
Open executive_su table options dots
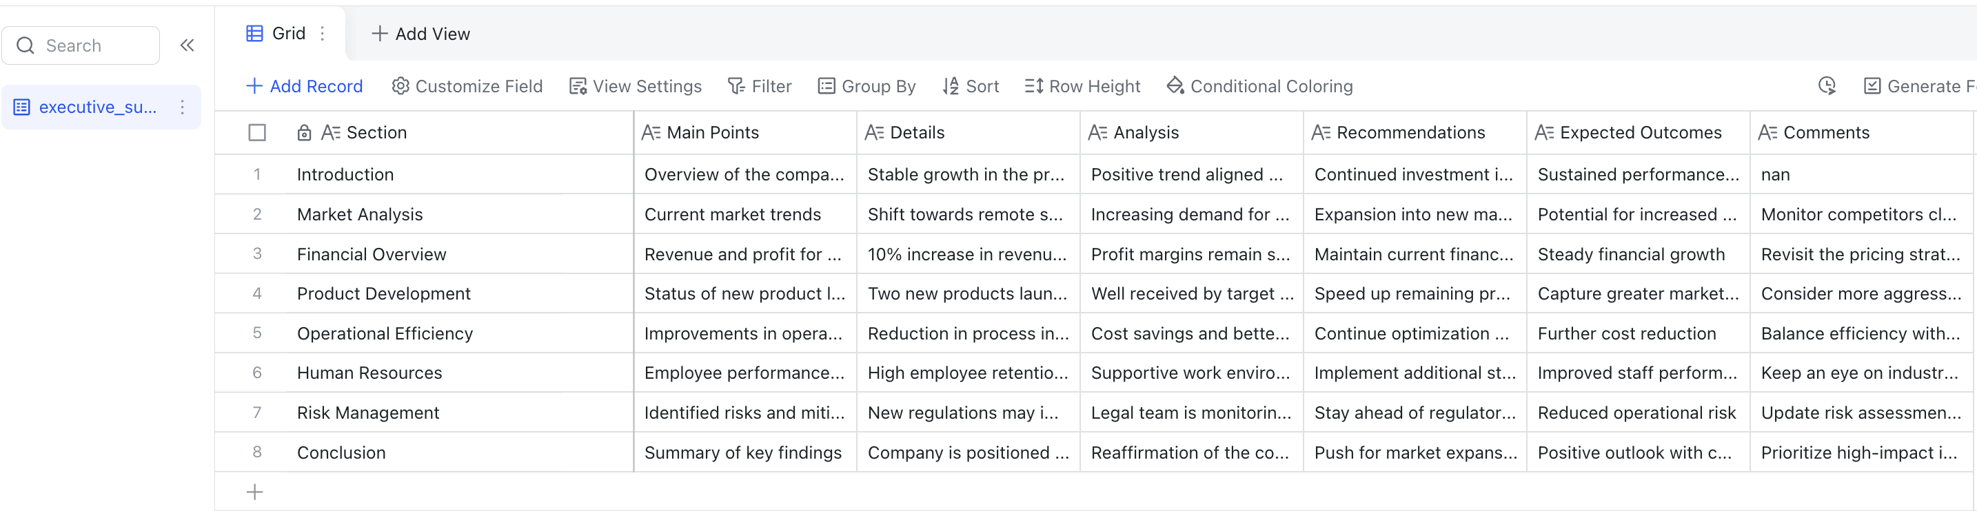point(182,107)
